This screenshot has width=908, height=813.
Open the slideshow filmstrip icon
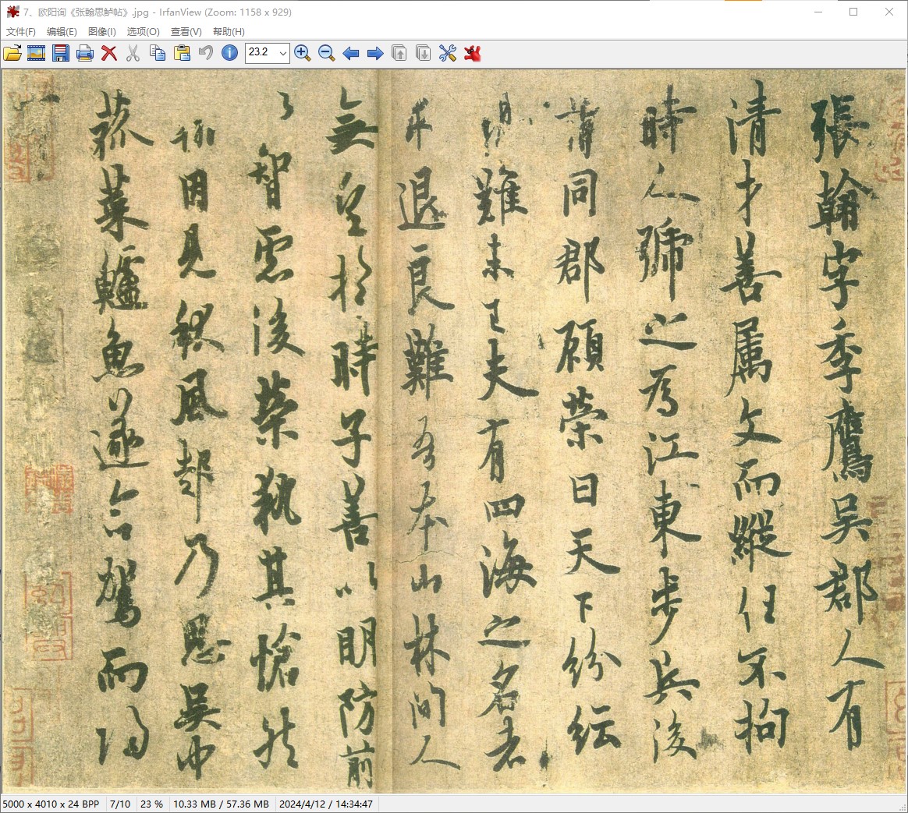tap(37, 53)
